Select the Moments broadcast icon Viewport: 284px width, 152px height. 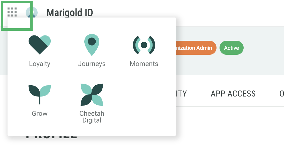click(x=144, y=45)
